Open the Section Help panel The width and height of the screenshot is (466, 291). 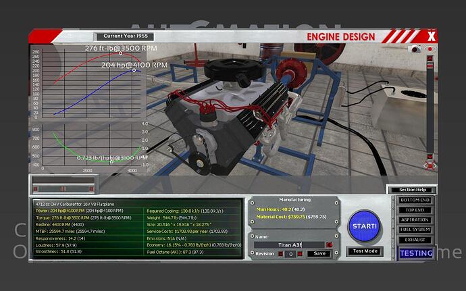point(411,190)
